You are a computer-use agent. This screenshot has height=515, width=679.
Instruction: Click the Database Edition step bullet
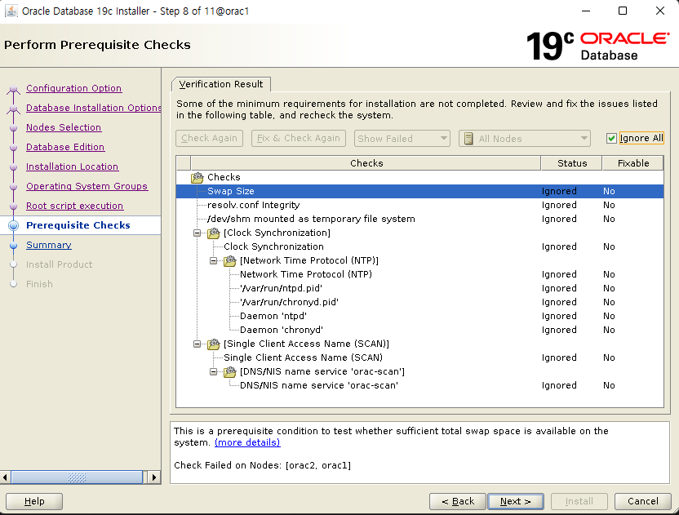tap(13, 147)
